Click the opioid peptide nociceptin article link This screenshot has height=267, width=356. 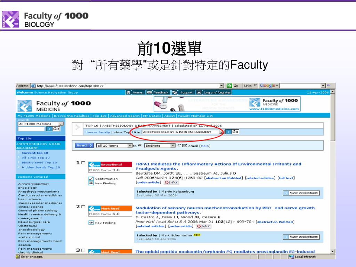tap(225, 252)
